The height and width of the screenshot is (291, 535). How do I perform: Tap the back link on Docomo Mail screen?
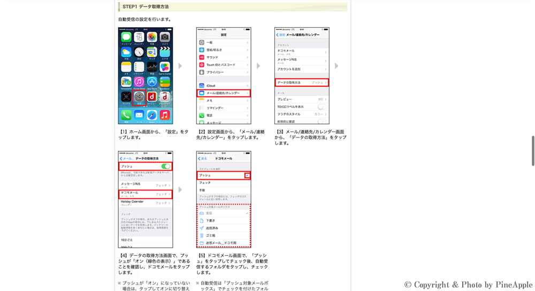click(202, 159)
